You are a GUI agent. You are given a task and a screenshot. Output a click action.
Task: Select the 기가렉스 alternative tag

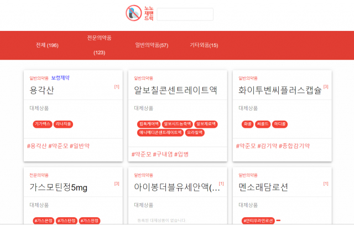43,124
